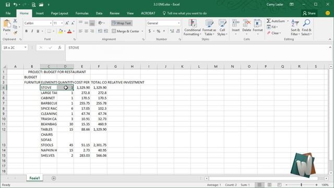Toggle Middle Align for cell
This screenshot has width=334, height=188.
point(86,23)
